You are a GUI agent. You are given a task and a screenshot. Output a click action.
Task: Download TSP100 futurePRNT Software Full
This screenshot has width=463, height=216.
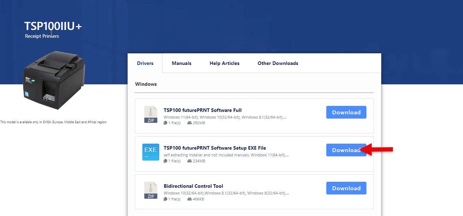[x=346, y=112]
